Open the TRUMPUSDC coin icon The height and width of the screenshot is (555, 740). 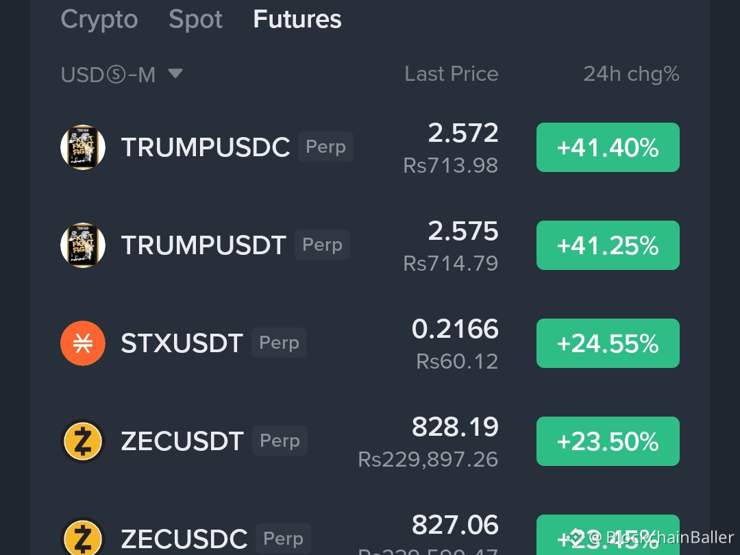[x=83, y=147]
